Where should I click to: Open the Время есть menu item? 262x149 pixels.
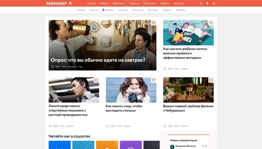pyautogui.click(x=119, y=3)
